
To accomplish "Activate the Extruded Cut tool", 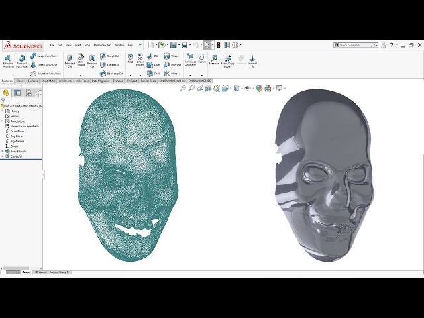I will 70,61.
